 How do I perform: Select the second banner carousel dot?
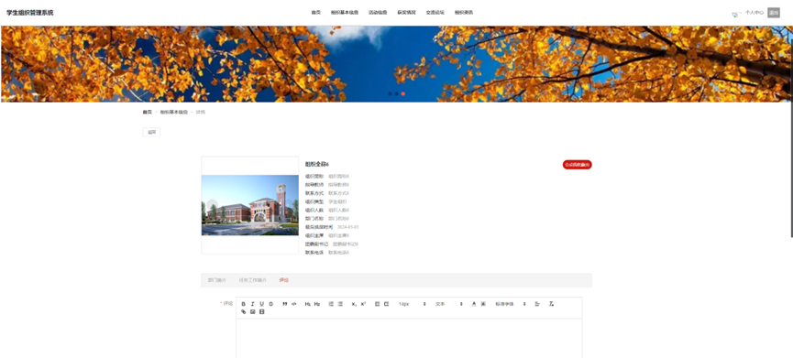click(396, 93)
